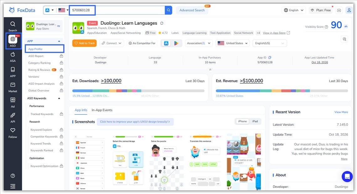Open the English language dropdown in header
The image size is (357, 194).
click(294, 10)
